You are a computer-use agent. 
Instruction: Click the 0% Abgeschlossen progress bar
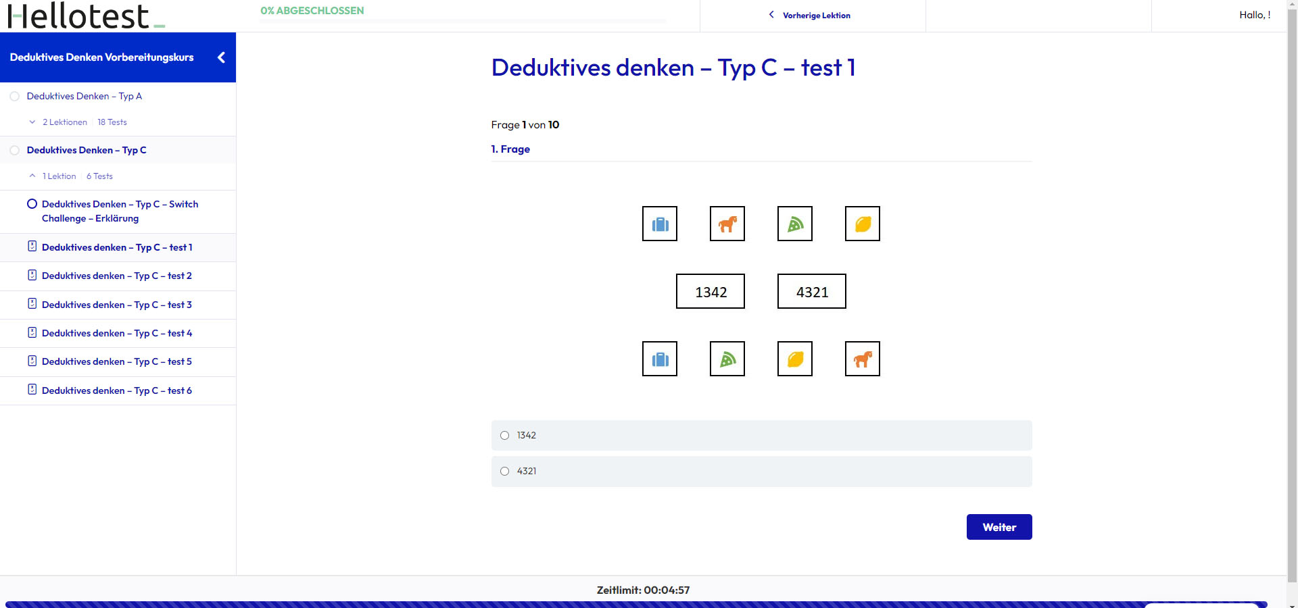pyautogui.click(x=463, y=21)
